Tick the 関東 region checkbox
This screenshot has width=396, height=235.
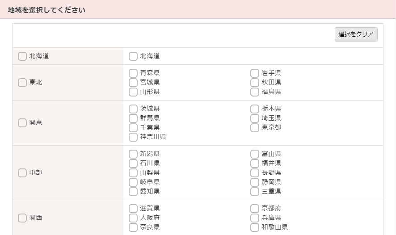point(22,123)
